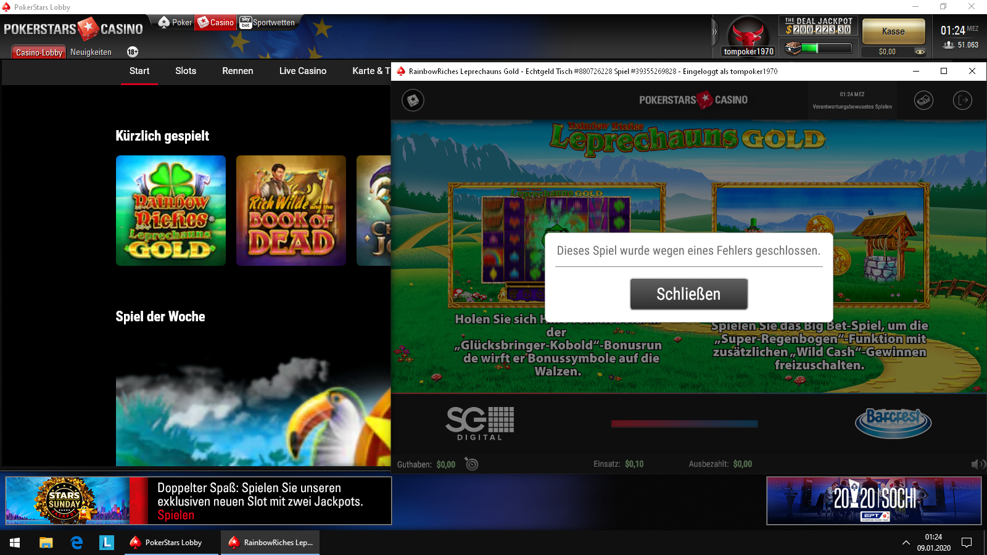Open the cashier money icon in game window

pos(923,100)
